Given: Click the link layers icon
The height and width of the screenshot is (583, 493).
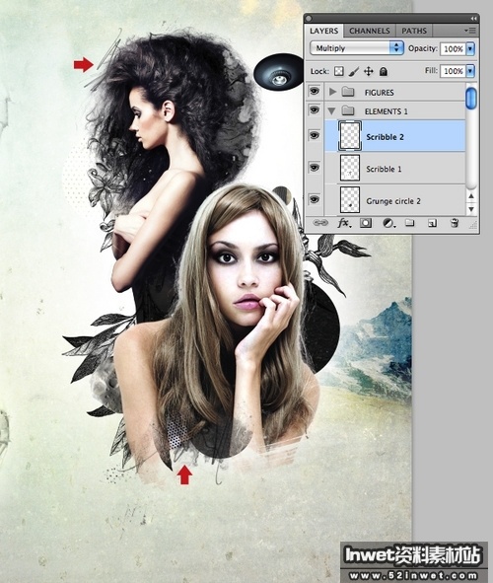Looking at the screenshot, I should coord(320,223).
